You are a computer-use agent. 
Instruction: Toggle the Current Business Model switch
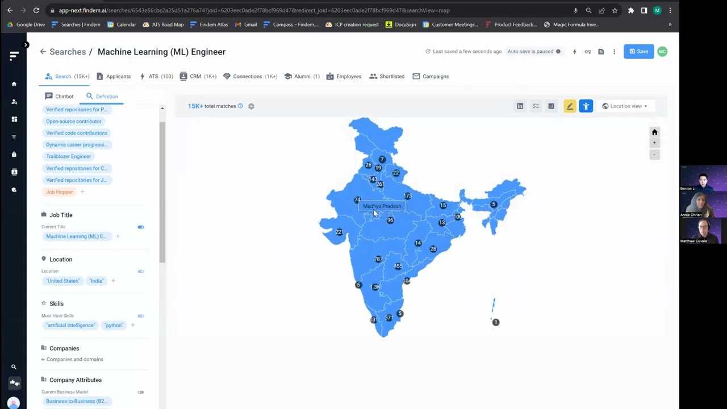(141, 392)
